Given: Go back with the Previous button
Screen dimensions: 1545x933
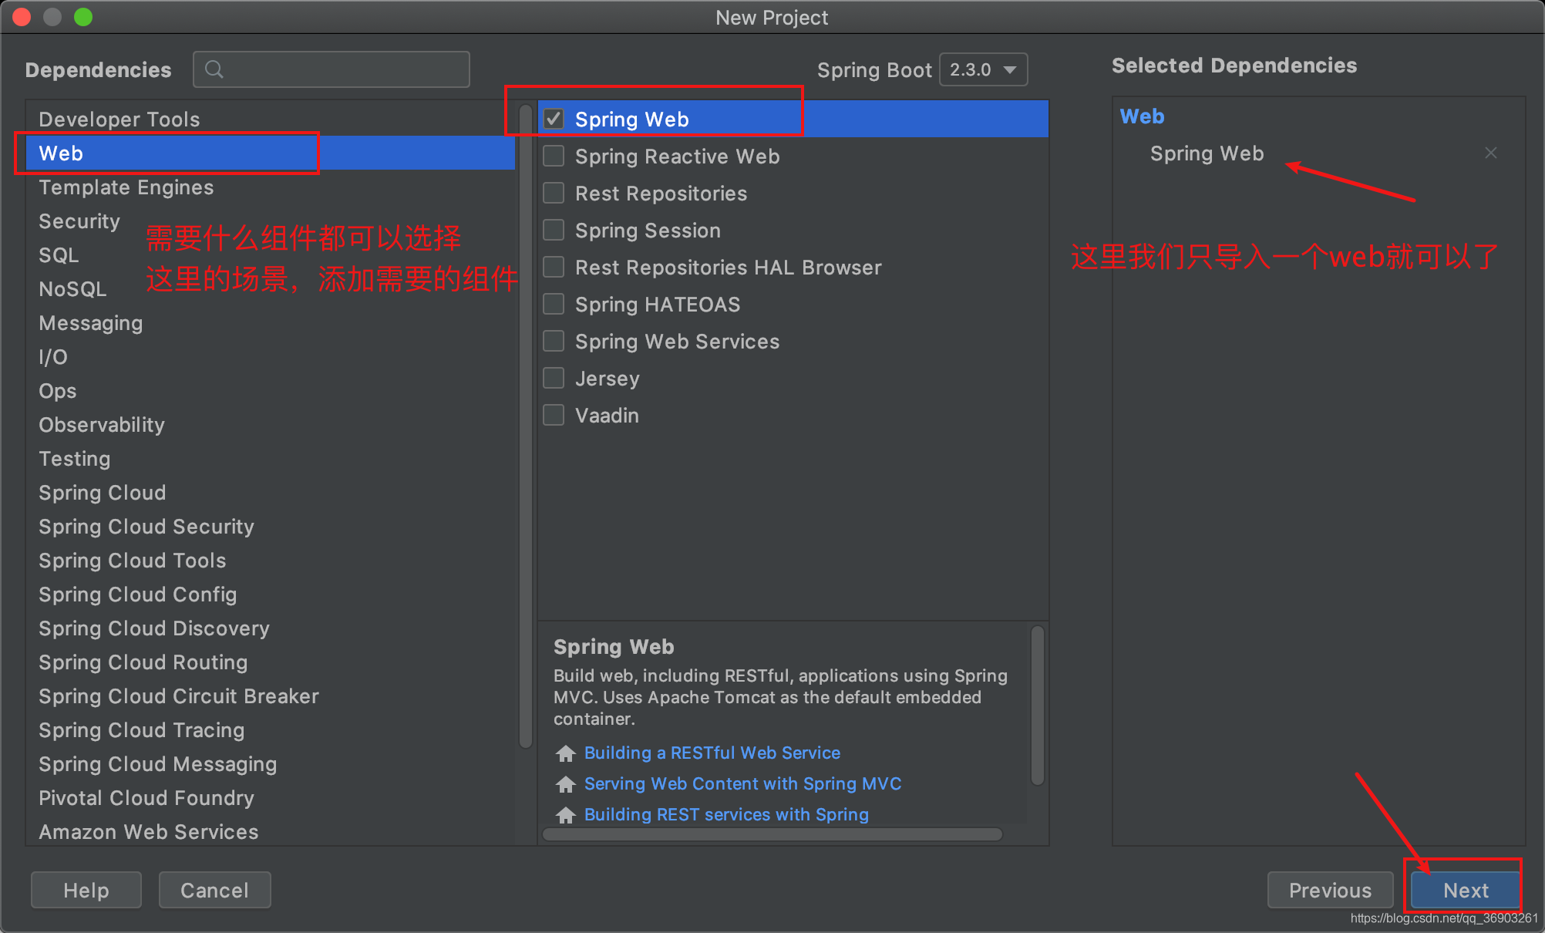Looking at the screenshot, I should (x=1330, y=890).
